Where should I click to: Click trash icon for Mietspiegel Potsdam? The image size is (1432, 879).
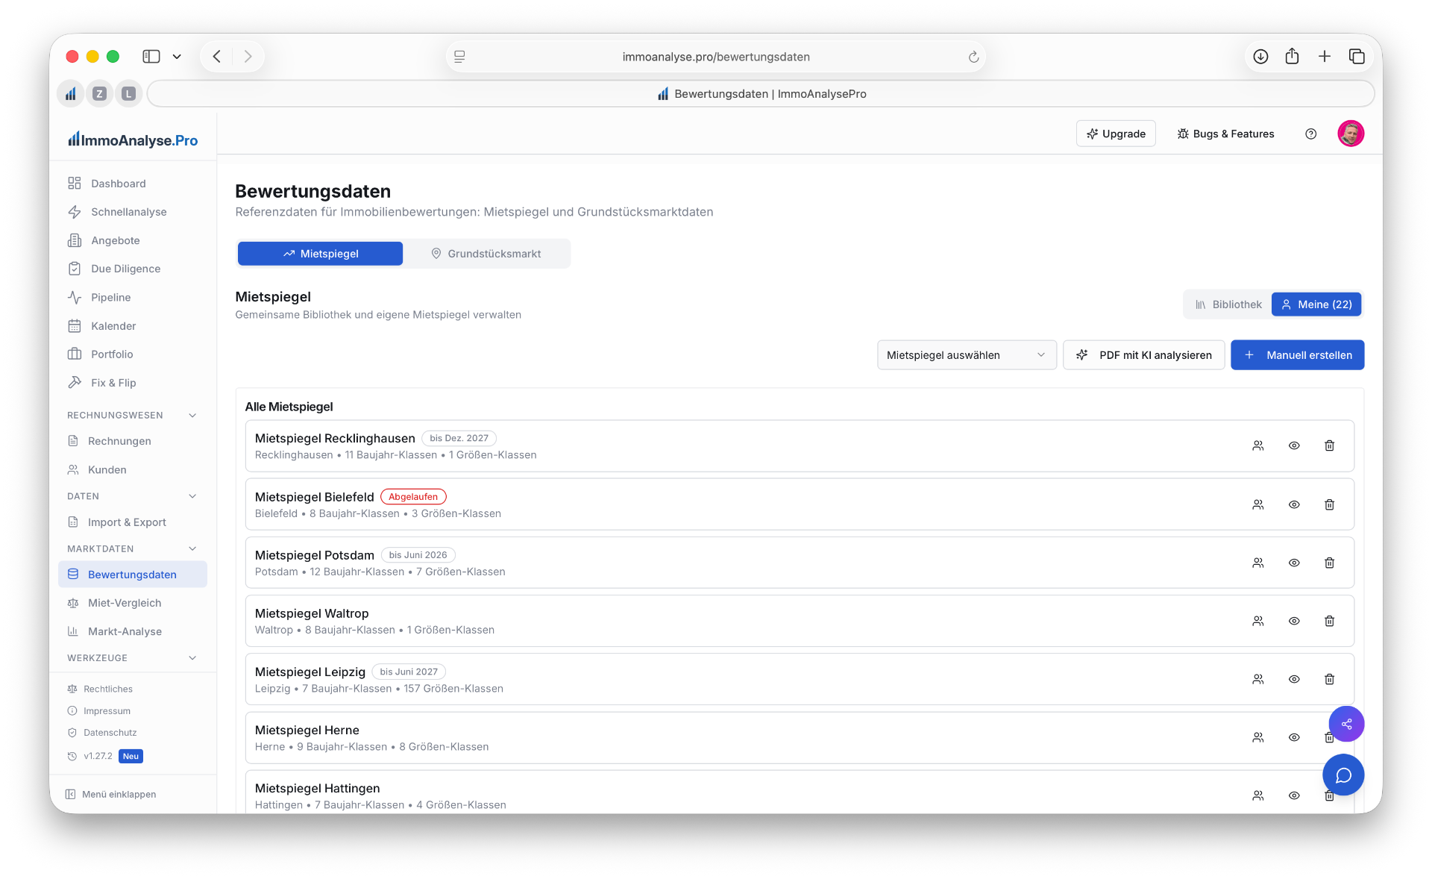pos(1329,563)
